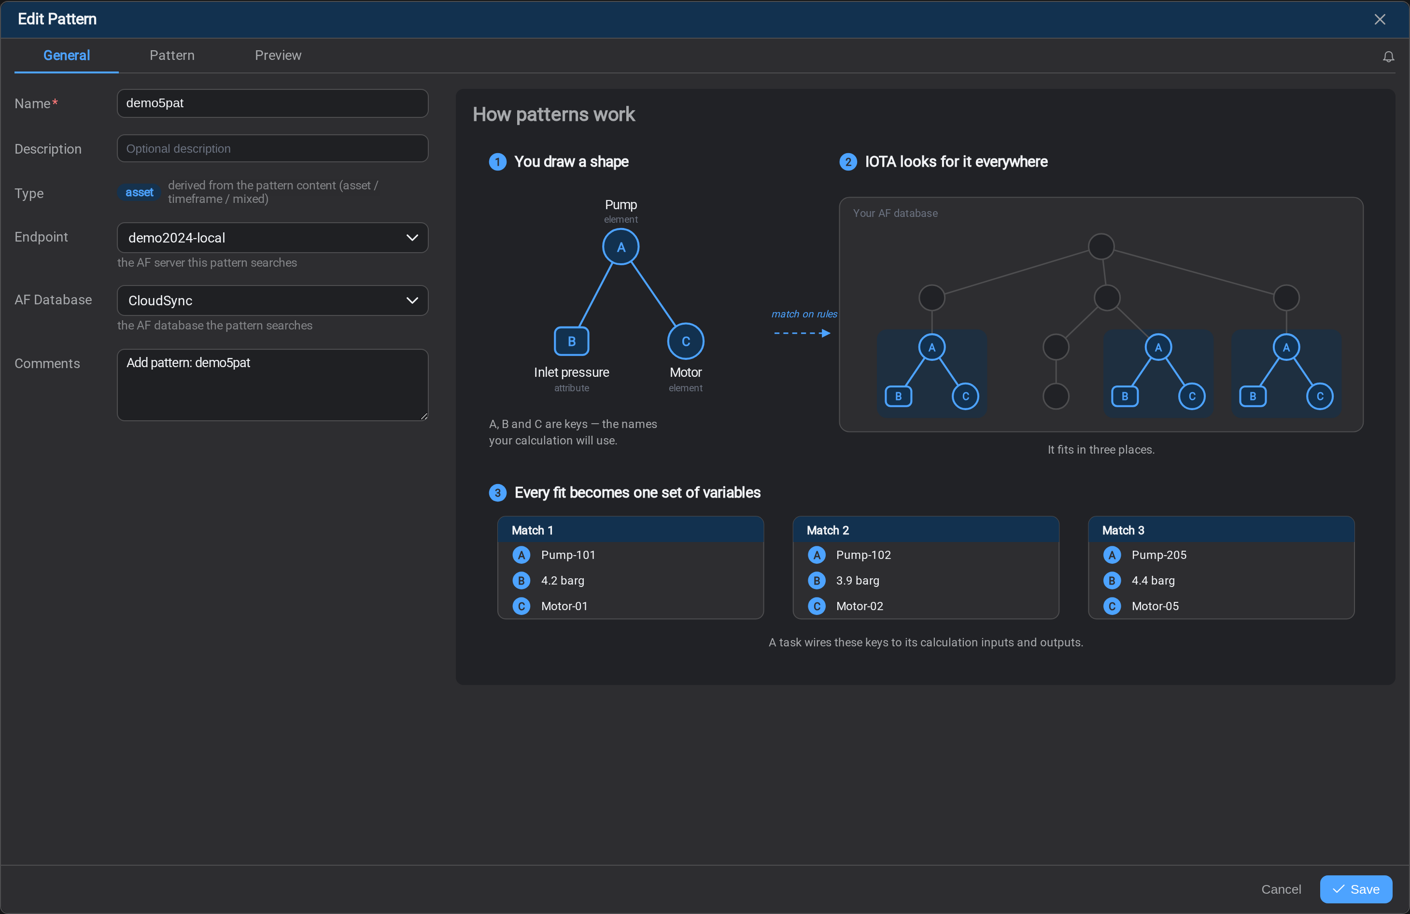Screen dimensions: 1410x914
Task: Click the C key icon beside Motor-01
Action: (521, 606)
